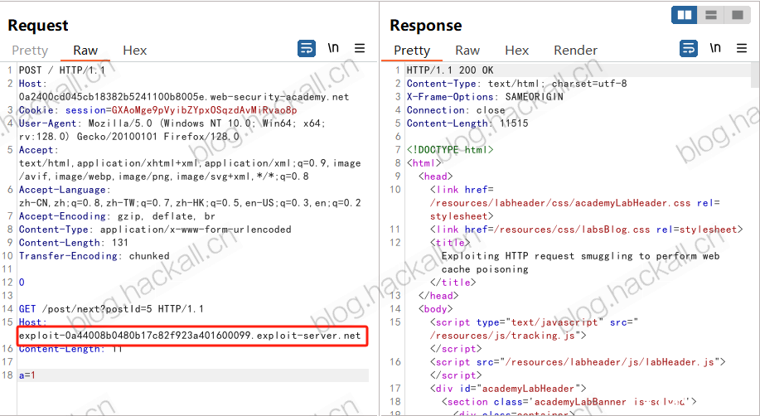The height and width of the screenshot is (416, 760).
Task: Switch Response view to Raw tab
Action: (467, 51)
